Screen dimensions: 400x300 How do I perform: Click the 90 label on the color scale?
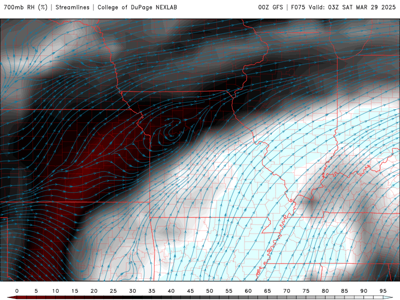(x=363, y=291)
